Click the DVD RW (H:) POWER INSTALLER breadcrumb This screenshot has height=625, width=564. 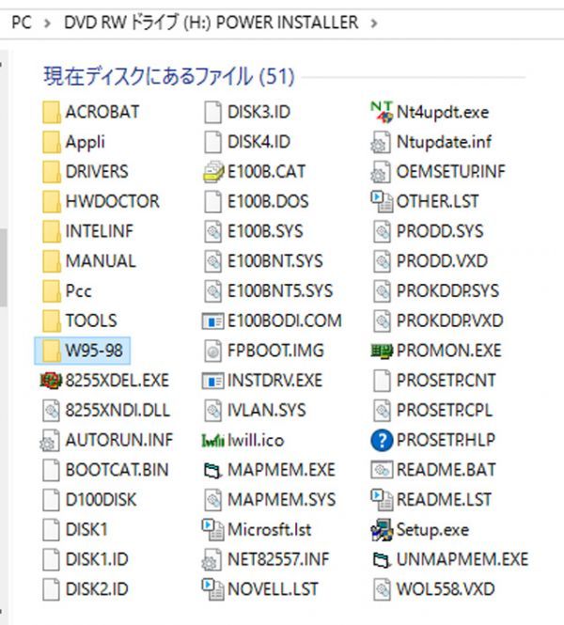pos(211,23)
